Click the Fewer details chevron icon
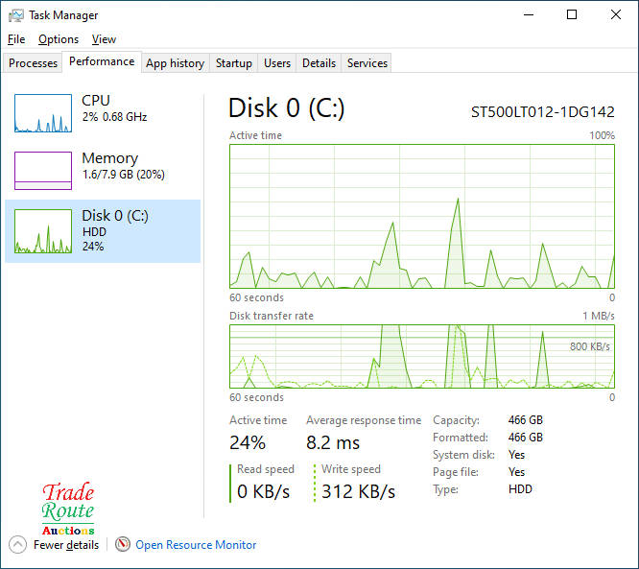The width and height of the screenshot is (639, 569). 17,545
